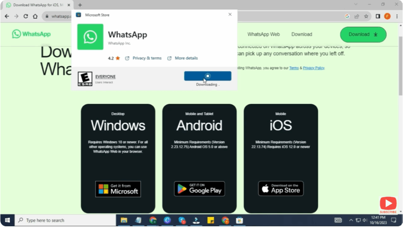The width and height of the screenshot is (403, 227).
Task: Stop the Downloading progress control
Action: pyautogui.click(x=207, y=76)
